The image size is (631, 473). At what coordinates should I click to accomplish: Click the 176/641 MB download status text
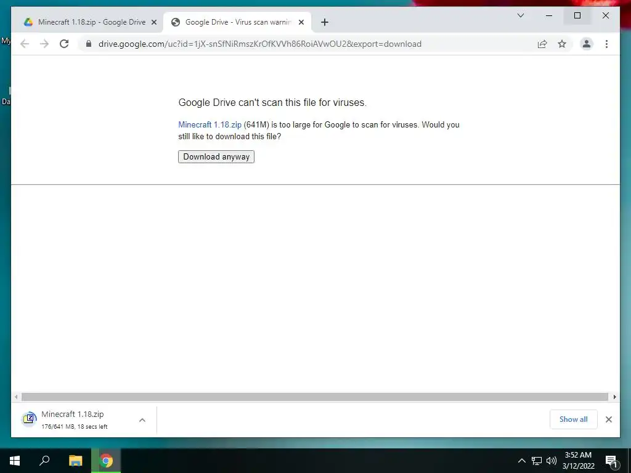(x=75, y=427)
